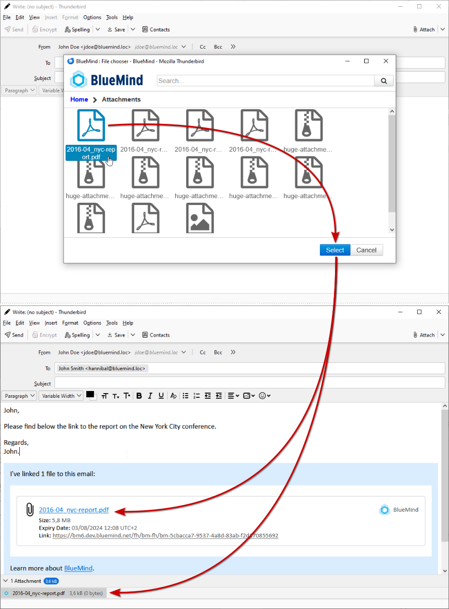The height and width of the screenshot is (609, 449).
Task: Toggle bold formatting
Action: point(139,396)
